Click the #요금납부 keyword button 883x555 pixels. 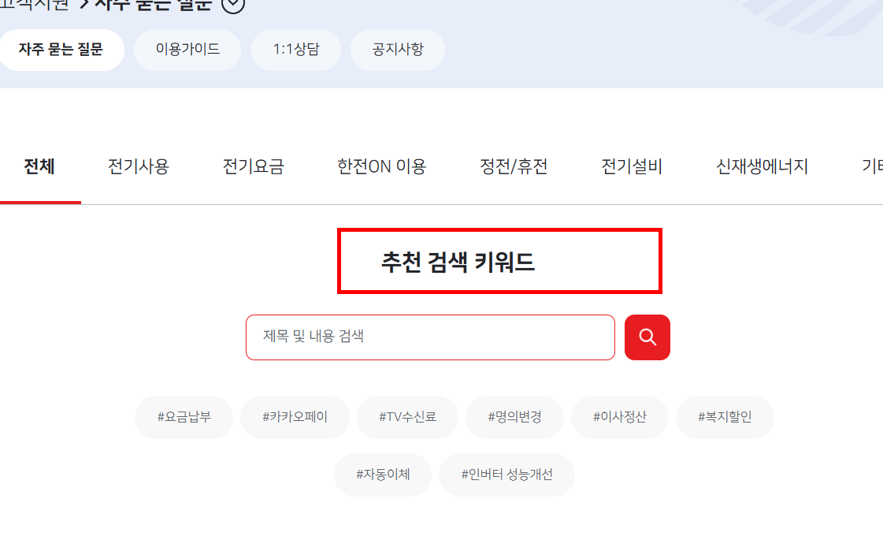tap(184, 417)
